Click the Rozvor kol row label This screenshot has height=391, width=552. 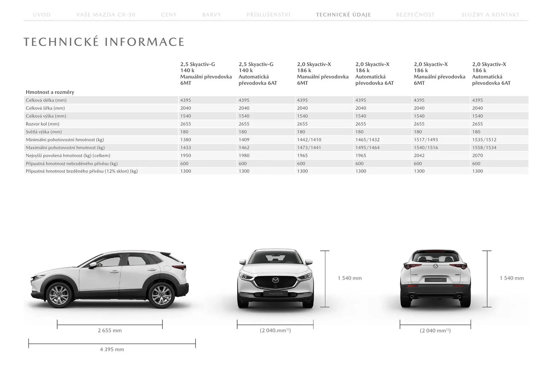[42, 124]
